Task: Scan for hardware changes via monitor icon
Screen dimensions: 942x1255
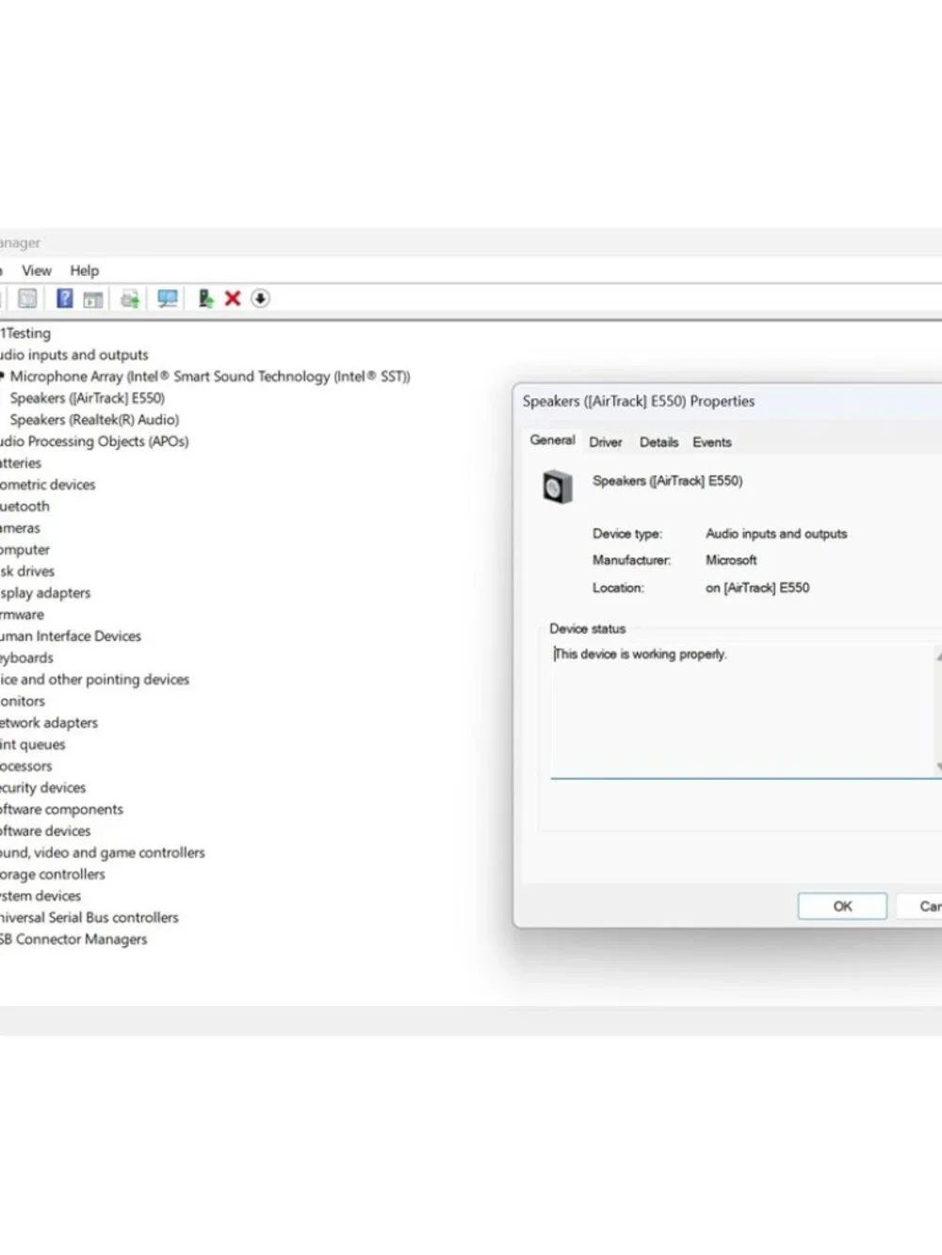Action: click(168, 298)
